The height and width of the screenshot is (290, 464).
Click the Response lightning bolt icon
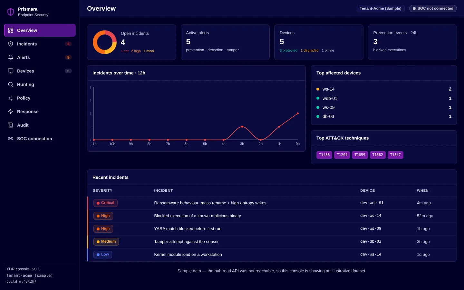tap(11, 111)
